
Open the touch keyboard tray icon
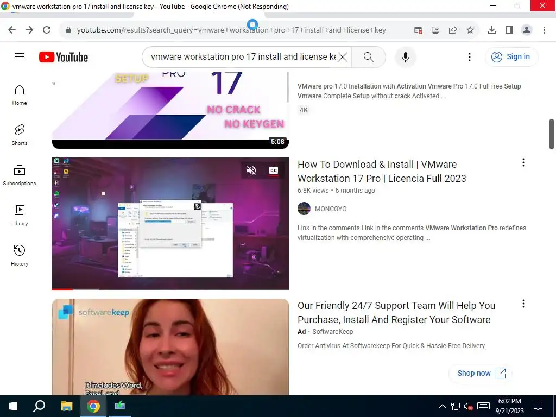[x=483, y=406]
